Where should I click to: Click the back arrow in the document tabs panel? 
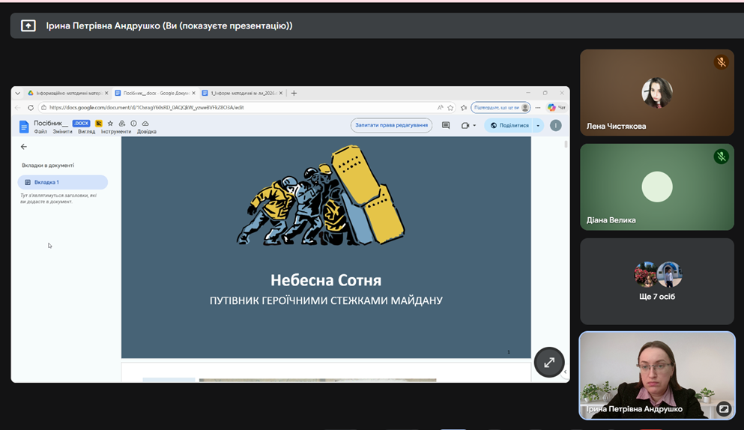point(24,147)
